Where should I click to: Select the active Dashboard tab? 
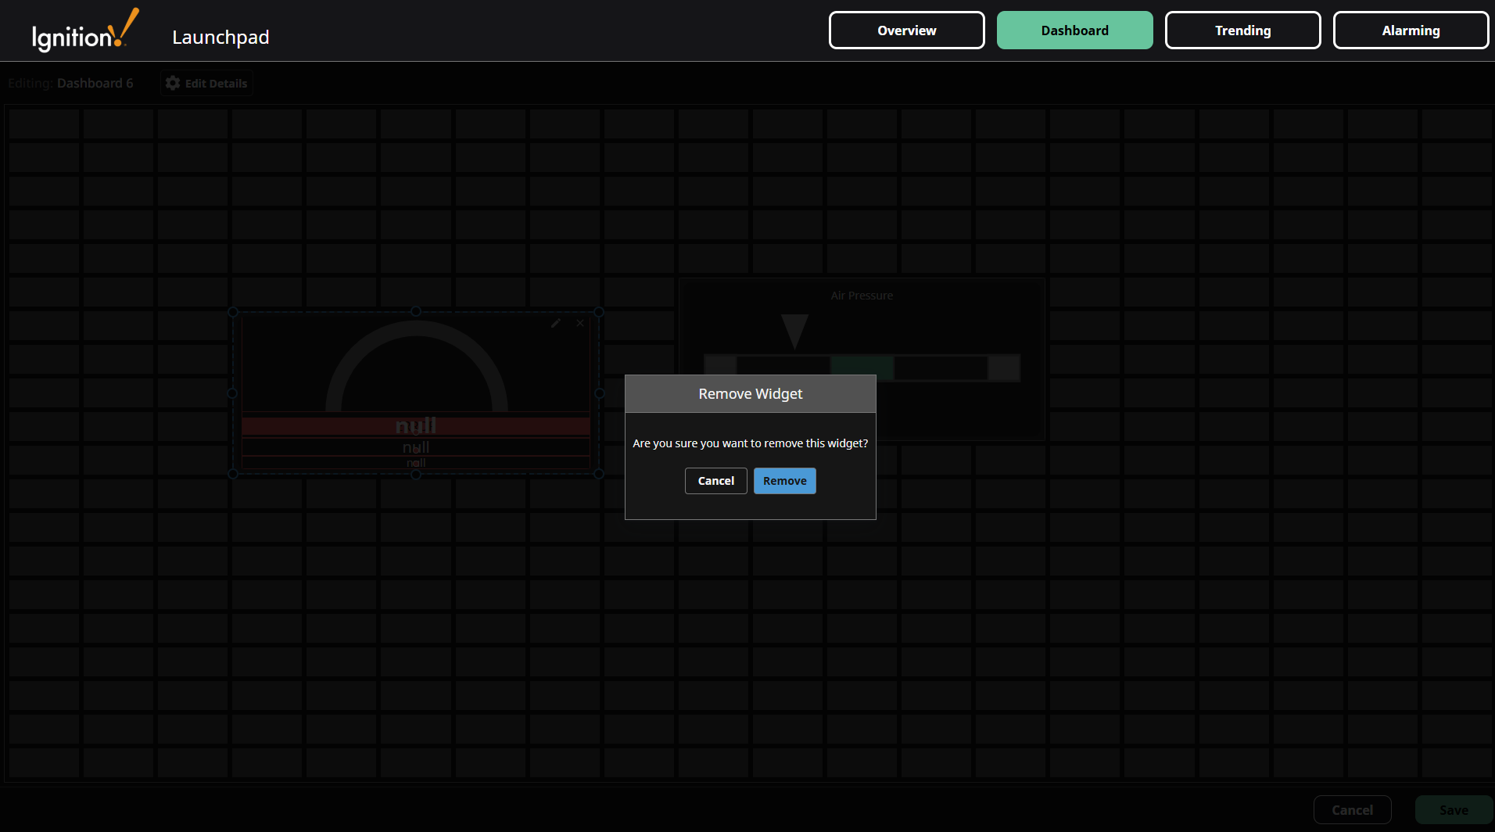point(1074,30)
